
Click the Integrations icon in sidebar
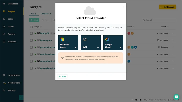[x=4, y=75]
